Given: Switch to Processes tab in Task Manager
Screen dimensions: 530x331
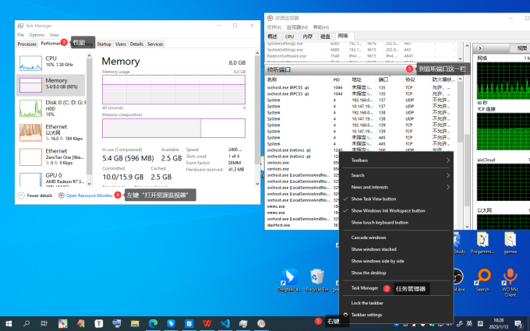Looking at the screenshot, I should coord(26,44).
